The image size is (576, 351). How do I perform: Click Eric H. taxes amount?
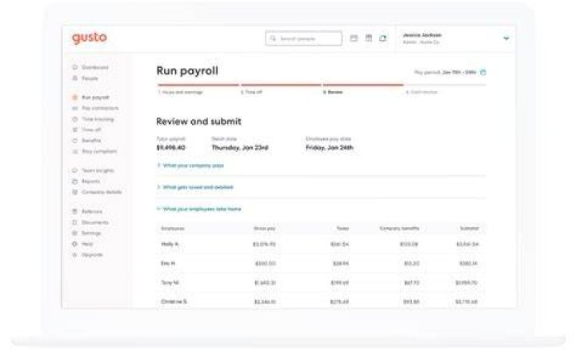(x=341, y=264)
